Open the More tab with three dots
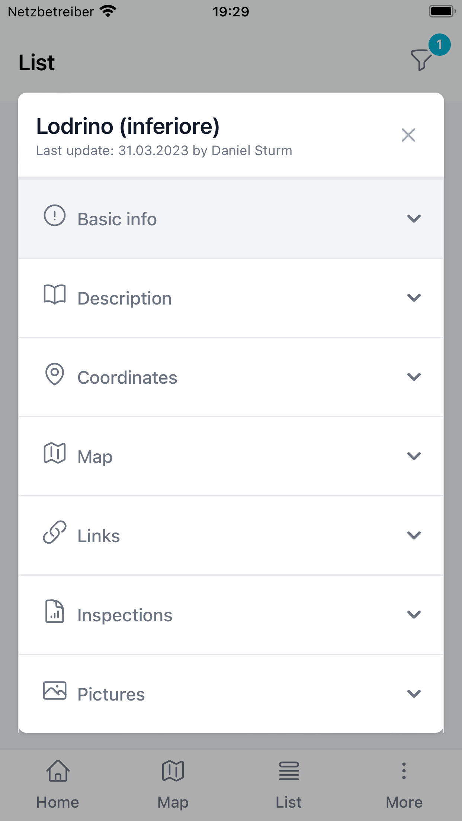 click(404, 785)
